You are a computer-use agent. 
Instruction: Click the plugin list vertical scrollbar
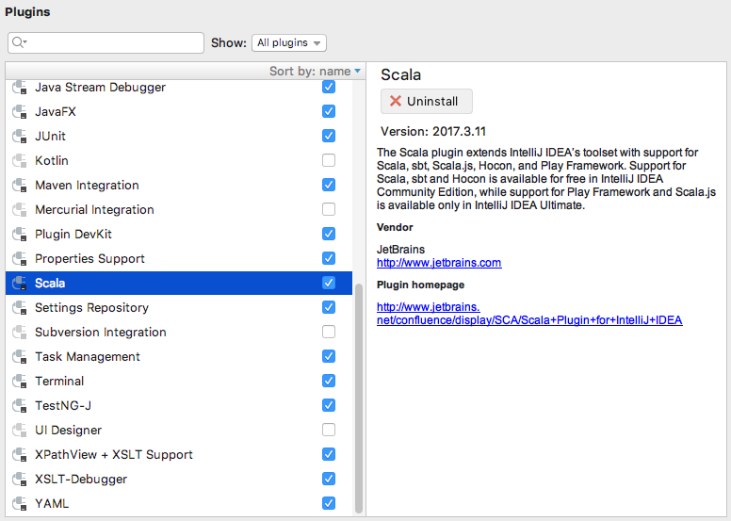point(359,398)
